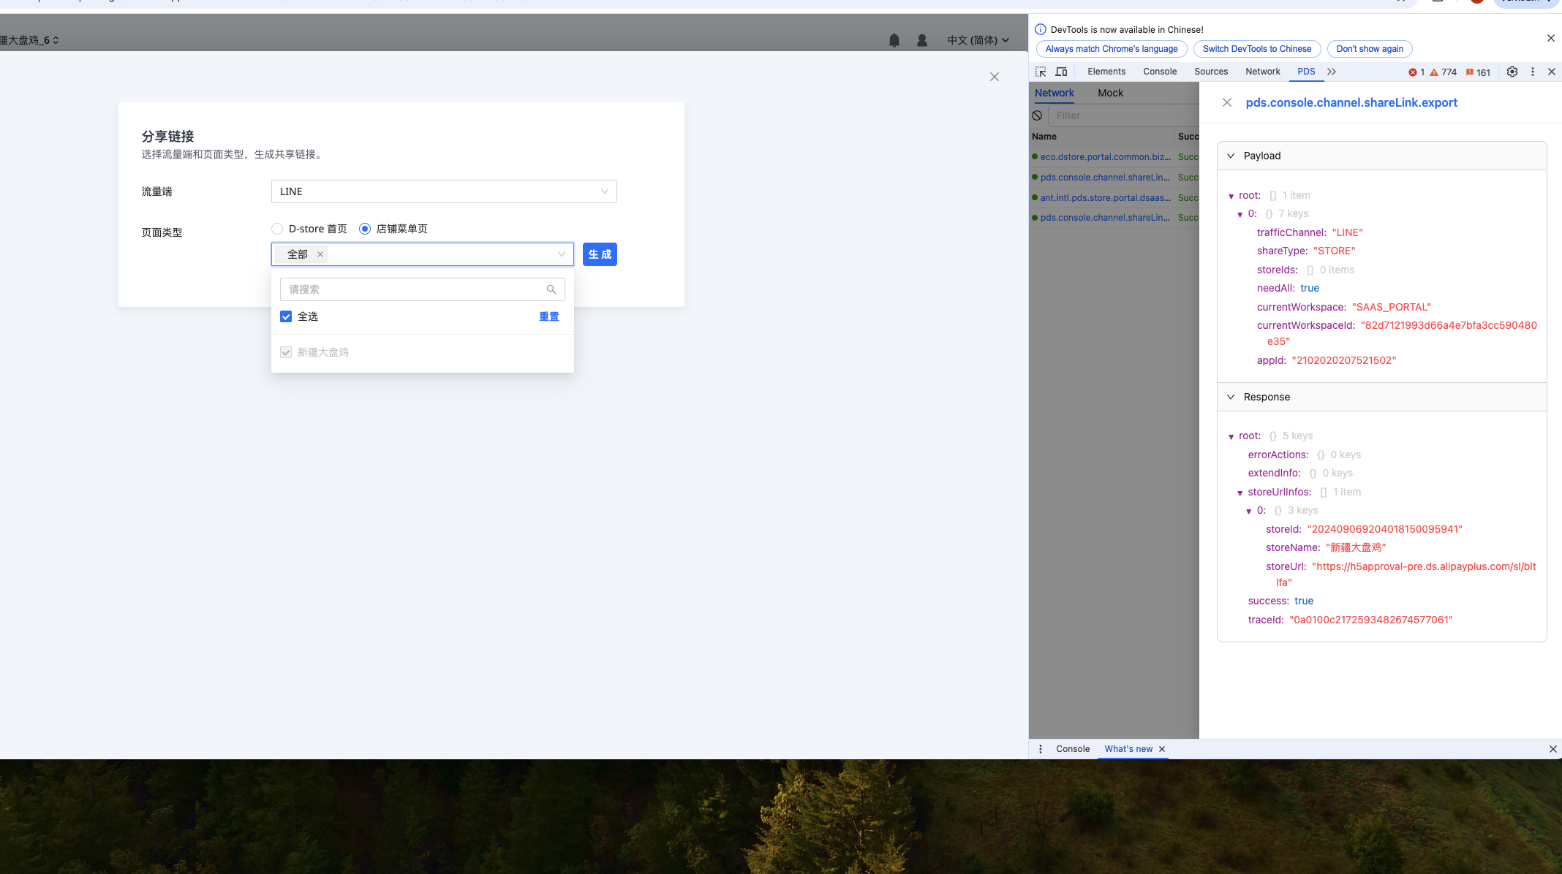Select the D-store 首页 radio button
This screenshot has height=874, width=1562.
(x=277, y=229)
